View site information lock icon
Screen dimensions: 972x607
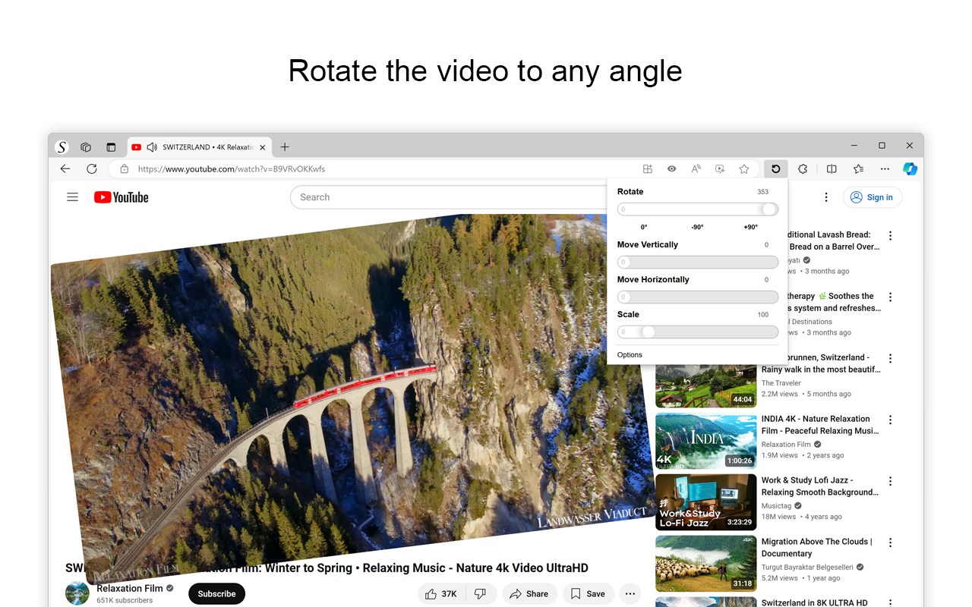125,169
